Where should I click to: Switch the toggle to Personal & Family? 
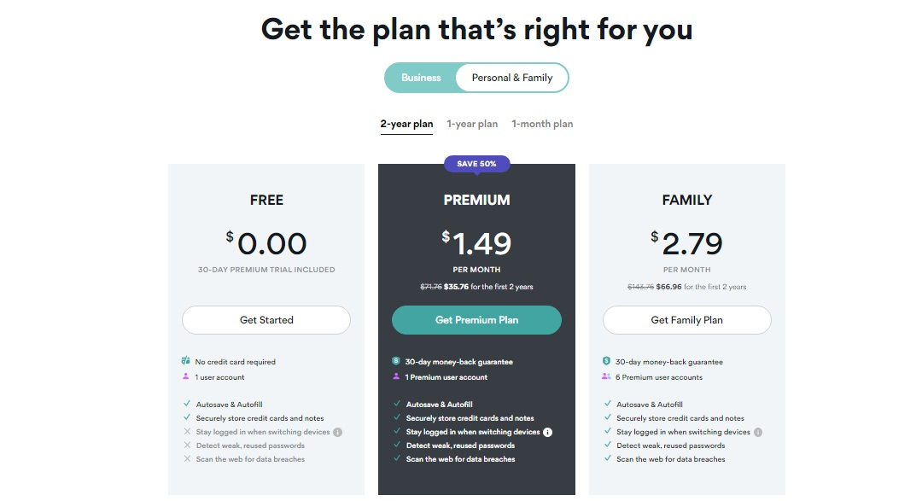512,78
